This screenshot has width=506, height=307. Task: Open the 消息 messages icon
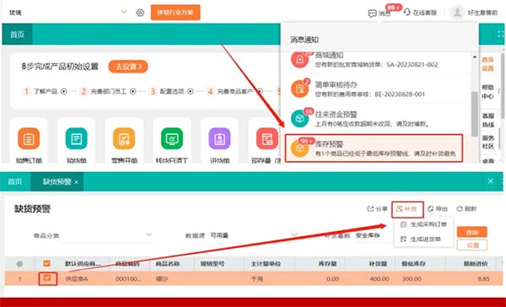[373, 13]
